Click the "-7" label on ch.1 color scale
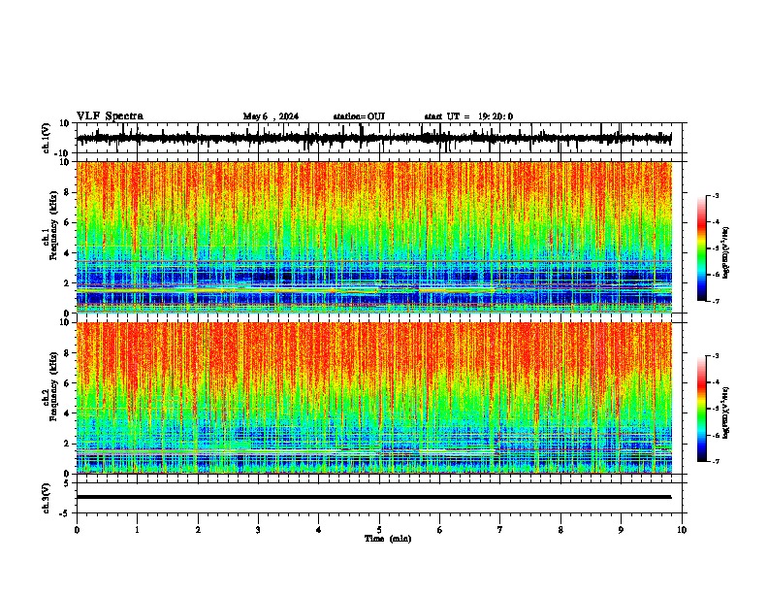768x594 pixels. (x=716, y=301)
